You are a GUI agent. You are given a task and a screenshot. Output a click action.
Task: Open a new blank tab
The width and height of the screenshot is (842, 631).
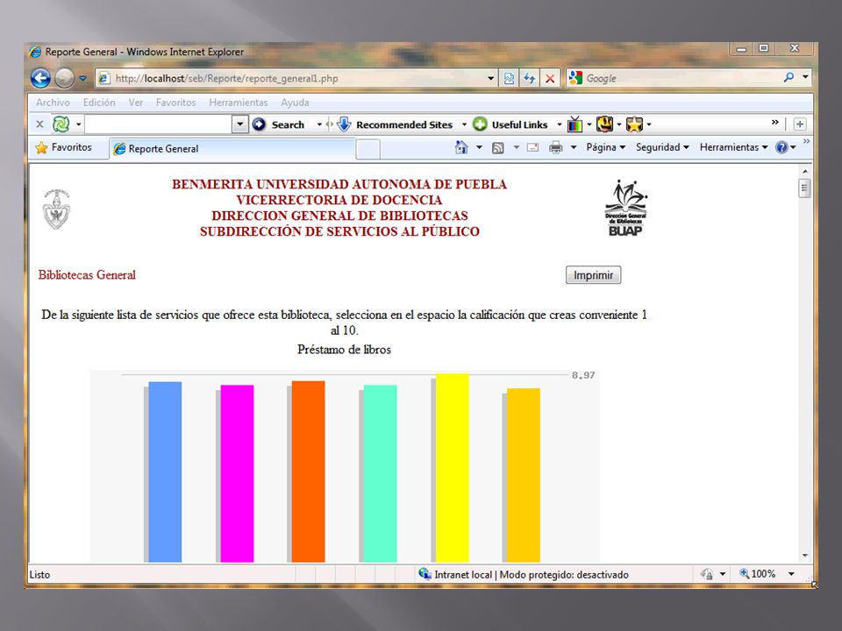367,149
